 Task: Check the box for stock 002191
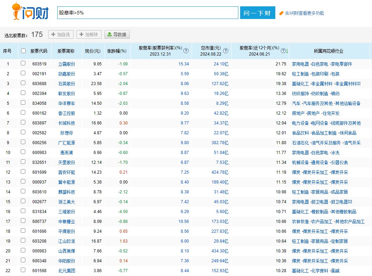pos(23,73)
